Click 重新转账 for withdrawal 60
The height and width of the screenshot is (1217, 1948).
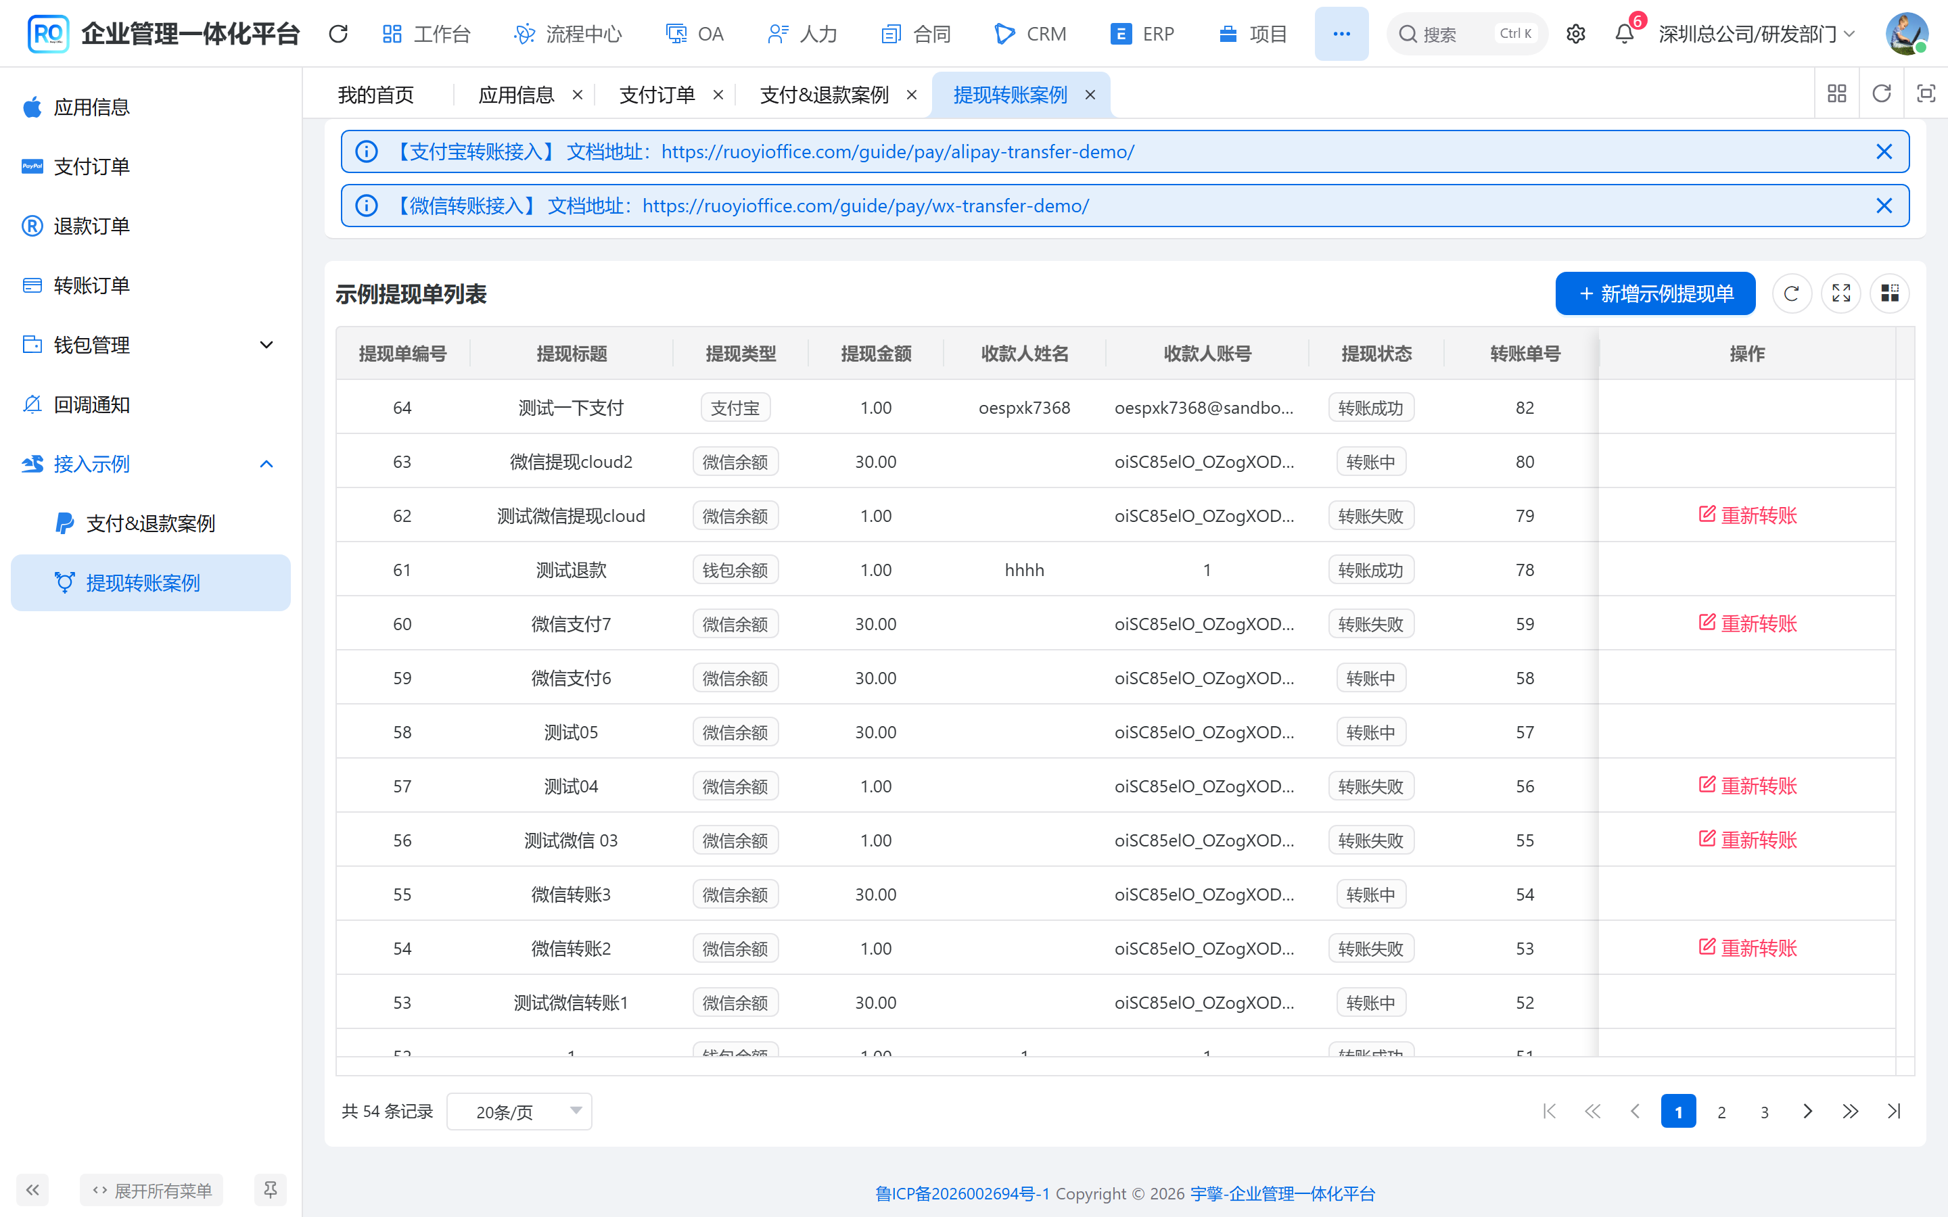1748,623
